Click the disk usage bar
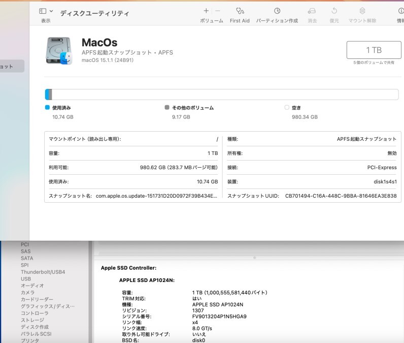 click(222, 95)
